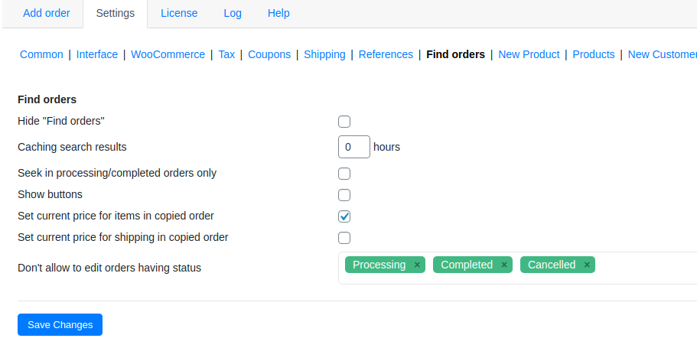This screenshot has height=361, width=697.
Task: Remove the Processing status tag
Action: coord(417,265)
